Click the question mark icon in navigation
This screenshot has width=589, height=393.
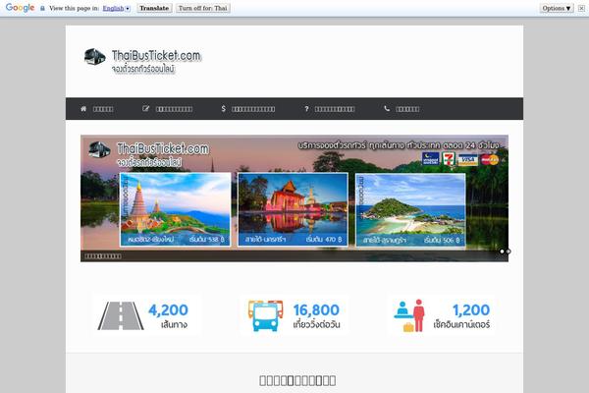[x=306, y=109]
